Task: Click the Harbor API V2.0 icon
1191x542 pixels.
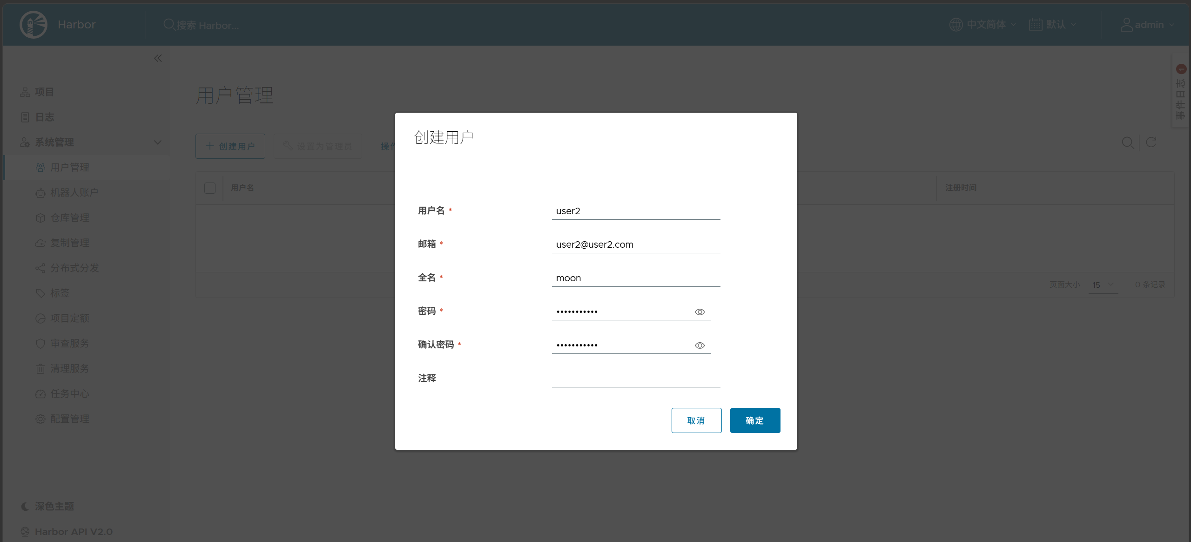Action: 25,531
